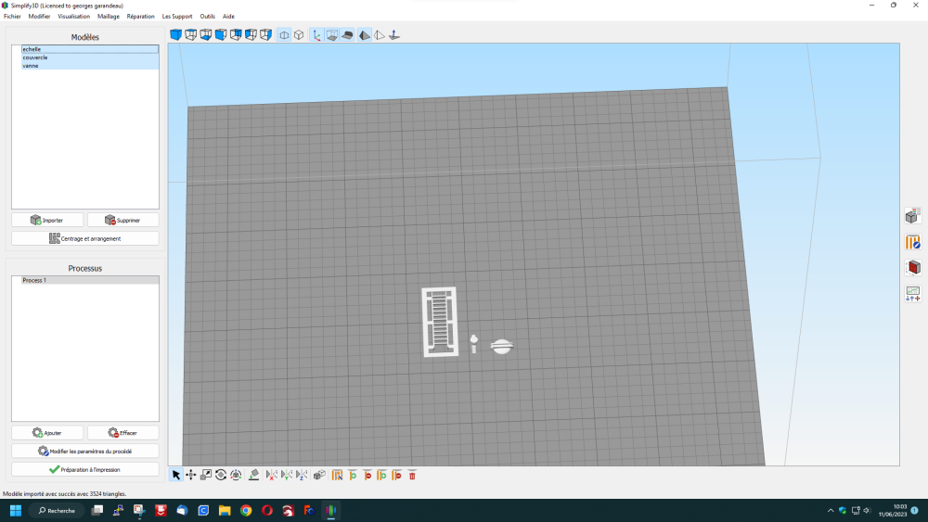Click place surface on bed tool
This screenshot has height=522, width=928.
click(x=254, y=475)
